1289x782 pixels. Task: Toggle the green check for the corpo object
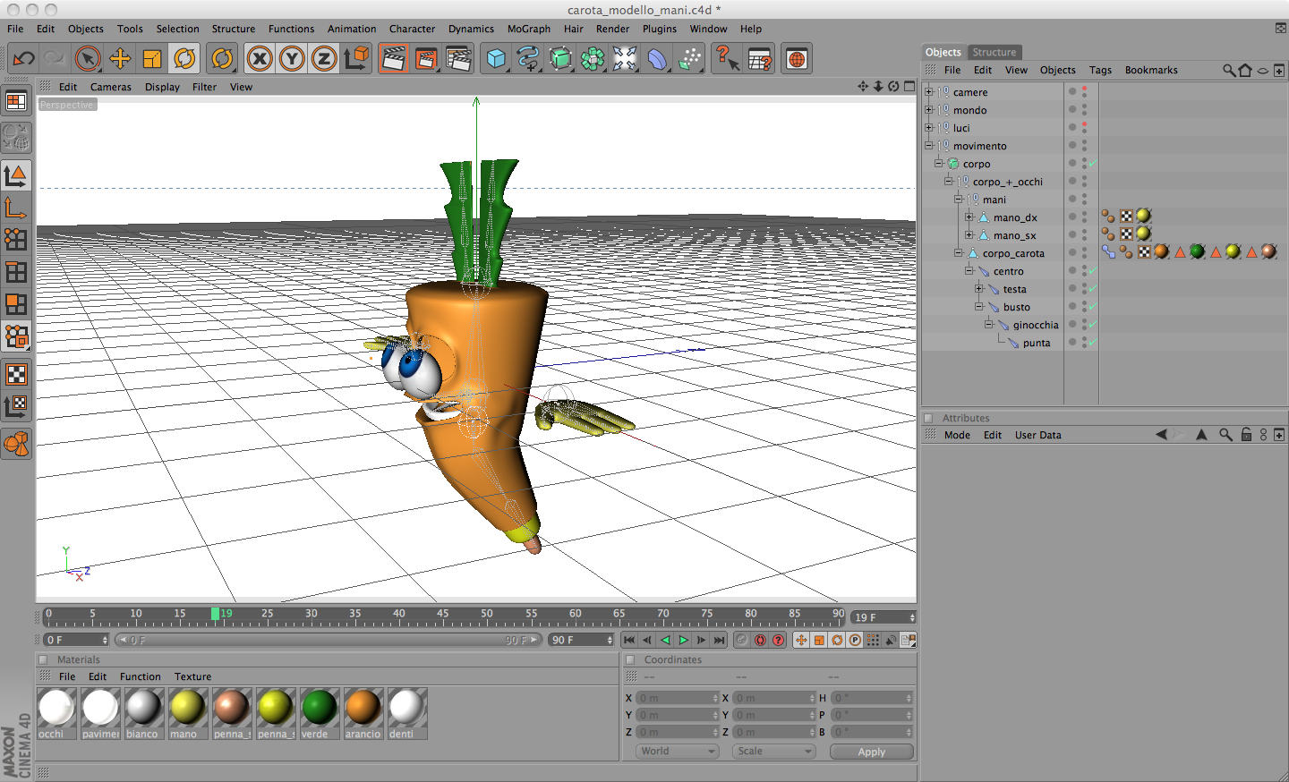click(1093, 164)
